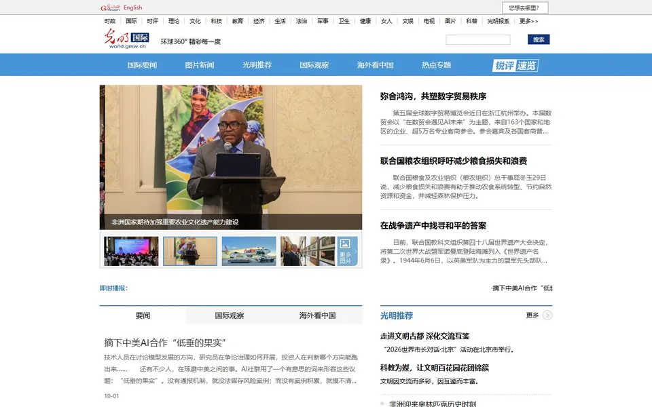The width and height of the screenshot is (652, 407).
Task: Go to the 海外看中国 section in blue bar
Action: pyautogui.click(x=375, y=65)
